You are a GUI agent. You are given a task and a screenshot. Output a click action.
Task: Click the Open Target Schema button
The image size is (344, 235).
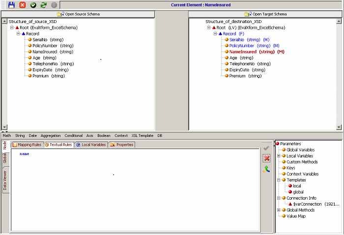coord(265,14)
